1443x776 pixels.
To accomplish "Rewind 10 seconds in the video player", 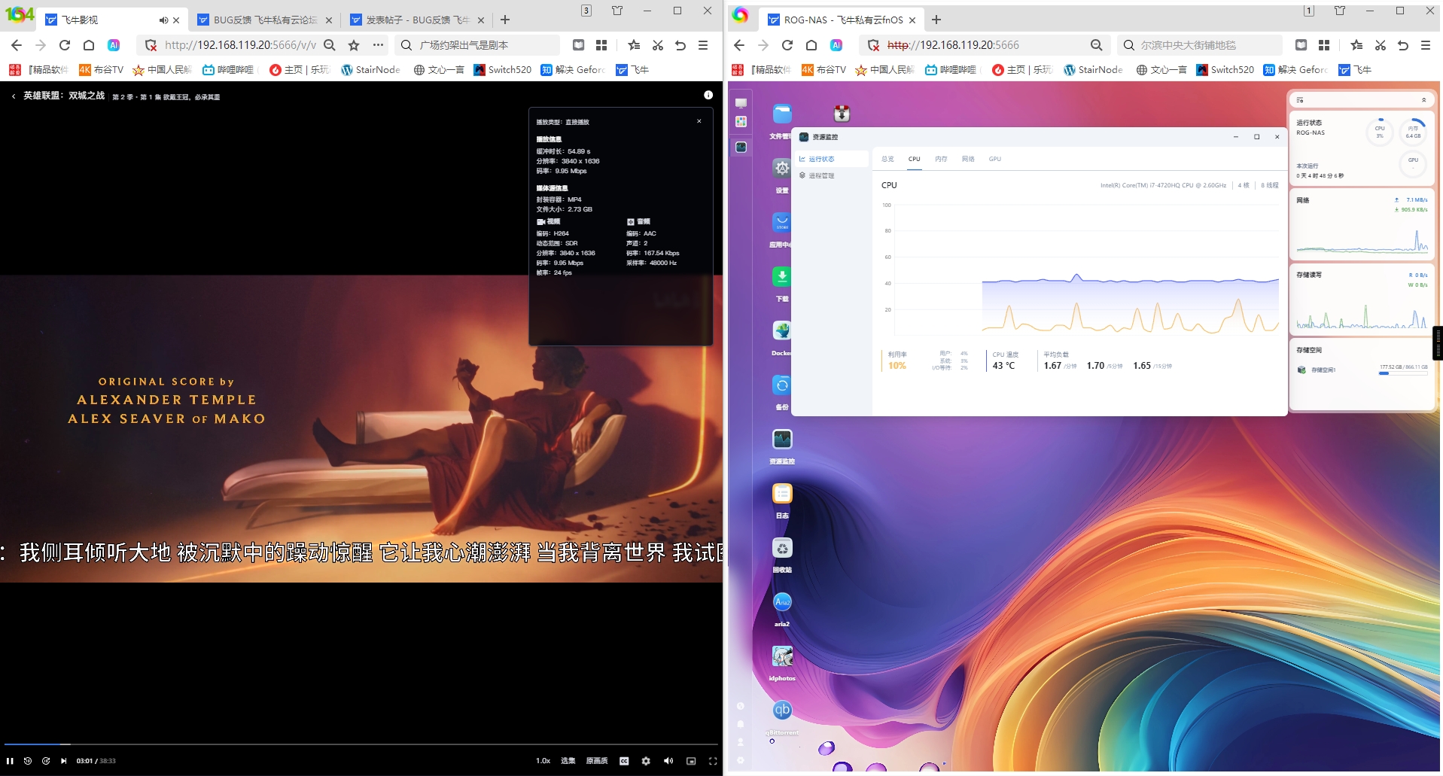I will coord(28,761).
